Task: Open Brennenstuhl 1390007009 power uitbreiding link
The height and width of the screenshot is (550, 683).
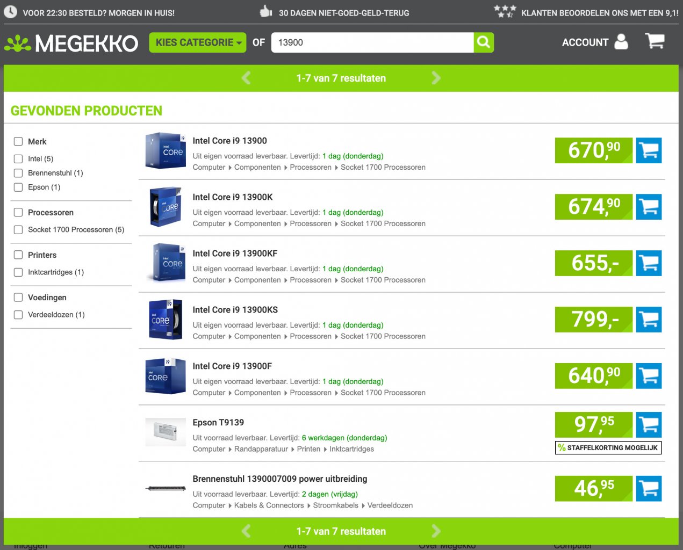Action: tap(280, 479)
